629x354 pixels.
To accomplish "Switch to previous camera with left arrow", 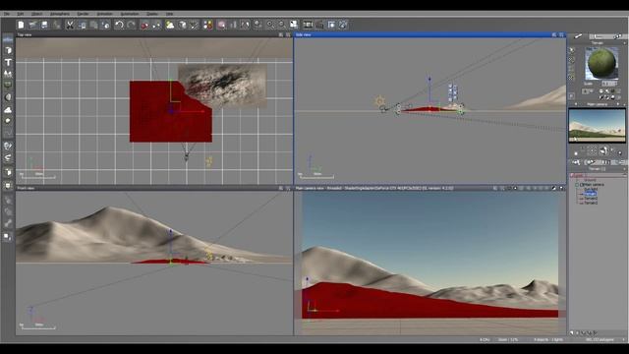I will pos(576,104).
